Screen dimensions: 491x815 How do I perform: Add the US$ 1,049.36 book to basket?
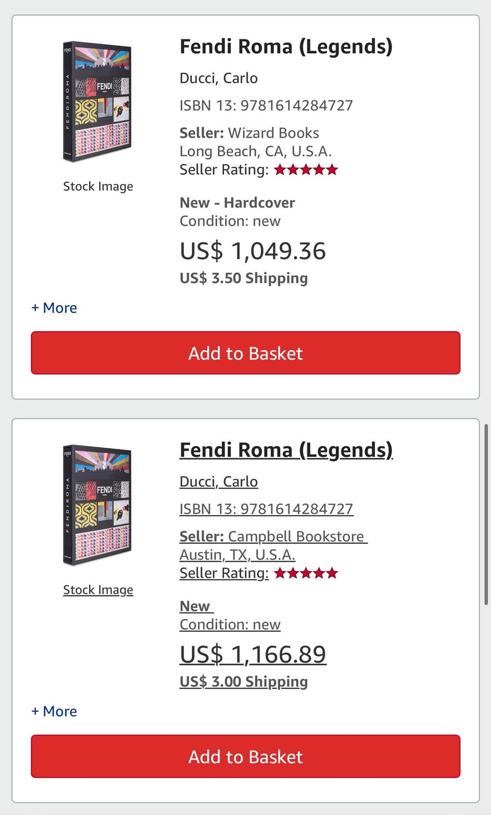[x=245, y=353]
